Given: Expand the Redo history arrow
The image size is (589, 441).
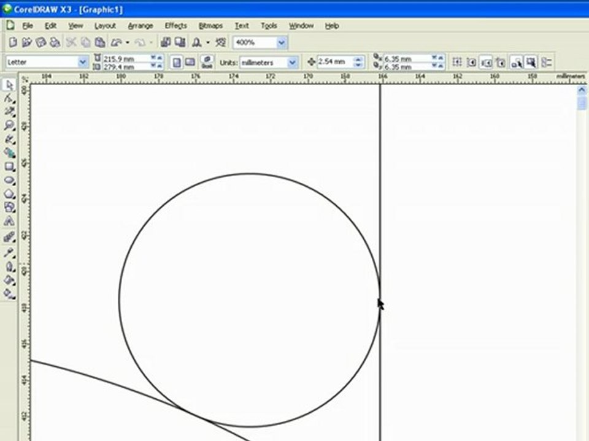Looking at the screenshot, I should (152, 42).
